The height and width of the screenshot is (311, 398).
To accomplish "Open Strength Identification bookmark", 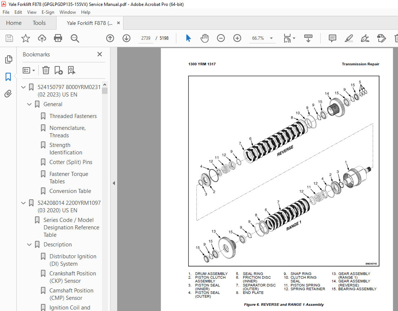I will [66, 149].
